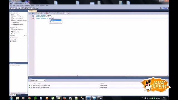The image size is (178, 100).
Task: Toggle the sidebar panel visibility icon at top right
Action: [164, 8]
